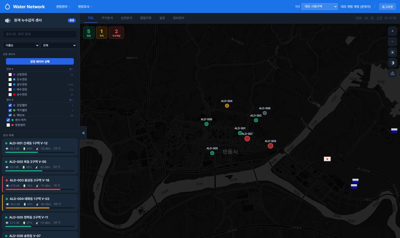Click the ALD-006 송현동 V-07 card
The height and width of the screenshot is (238, 400).
click(x=40, y=235)
